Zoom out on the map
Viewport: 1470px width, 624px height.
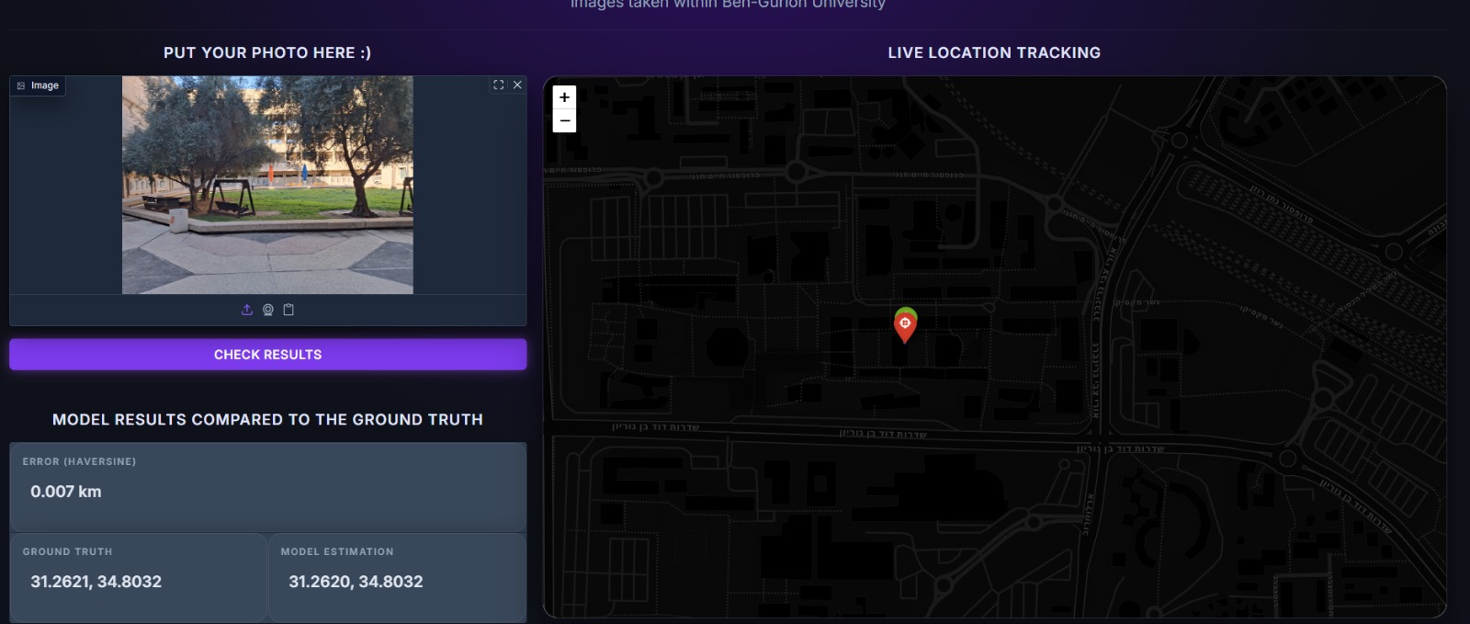click(x=564, y=120)
